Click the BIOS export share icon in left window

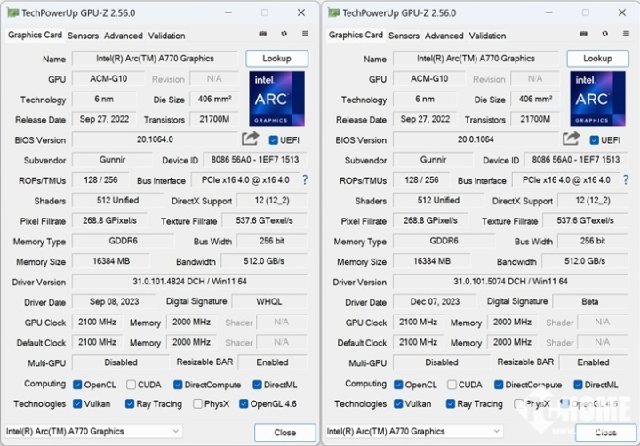[x=250, y=139]
